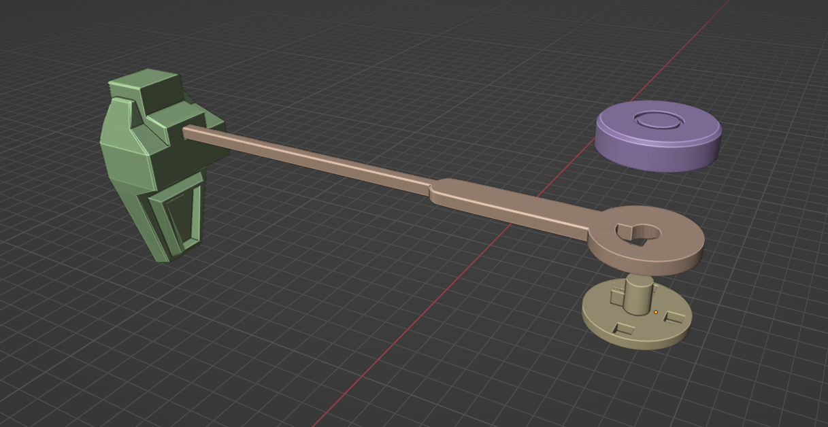Select the green hammer head object
The image size is (828, 427).
(162, 163)
